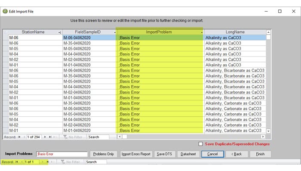Open the StationName column filter dropdown
The width and height of the screenshot is (301, 171).
tap(59, 32)
